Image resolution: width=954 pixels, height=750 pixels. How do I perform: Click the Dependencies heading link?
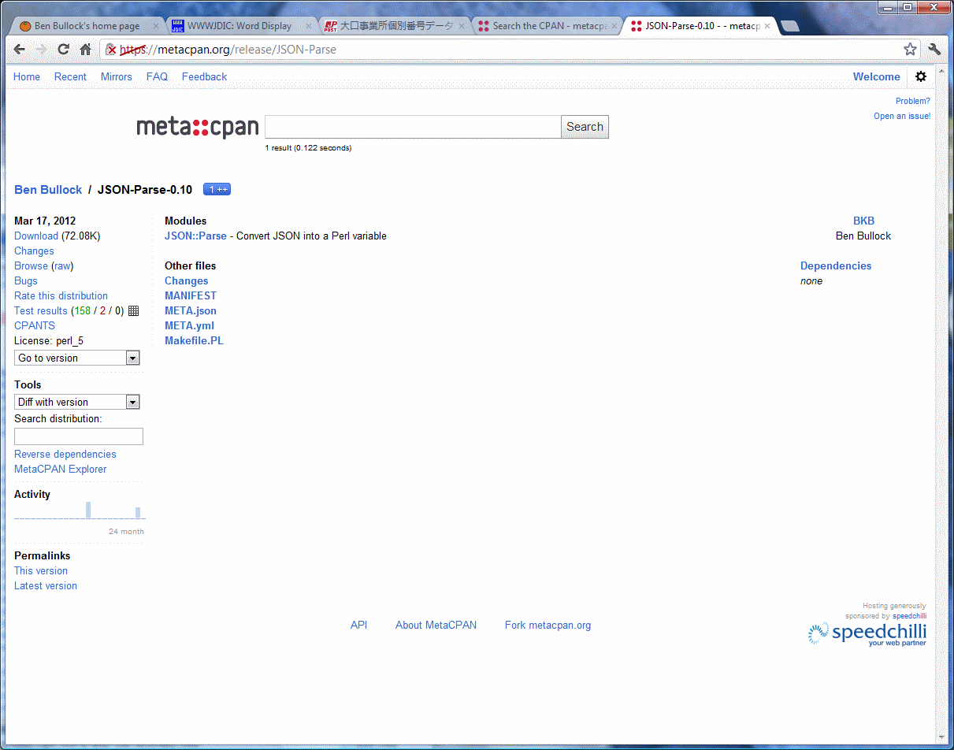coord(836,265)
